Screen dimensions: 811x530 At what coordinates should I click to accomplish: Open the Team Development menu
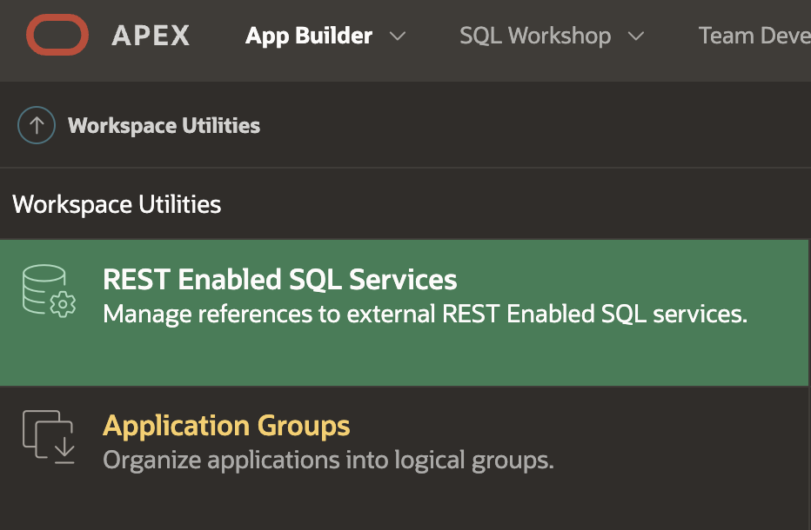pos(754,36)
